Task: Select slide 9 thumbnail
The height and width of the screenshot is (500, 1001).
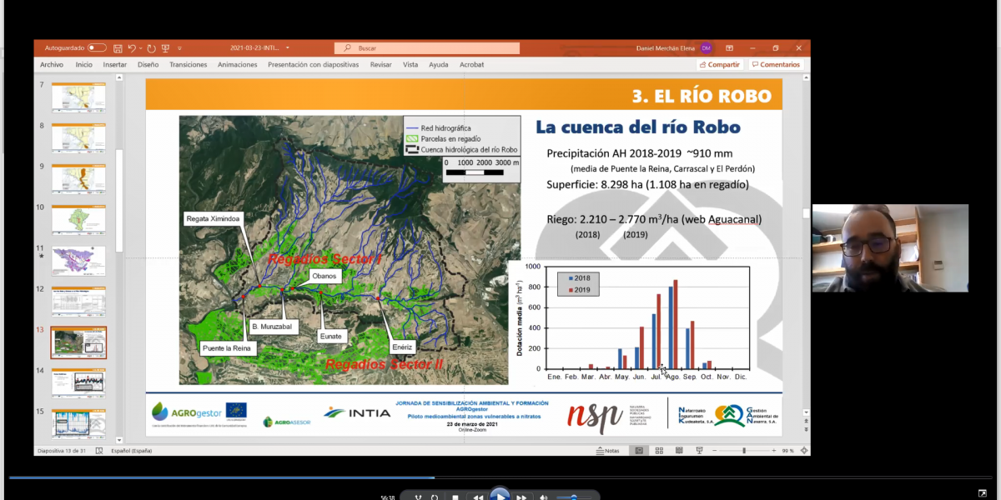Action: [x=79, y=178]
